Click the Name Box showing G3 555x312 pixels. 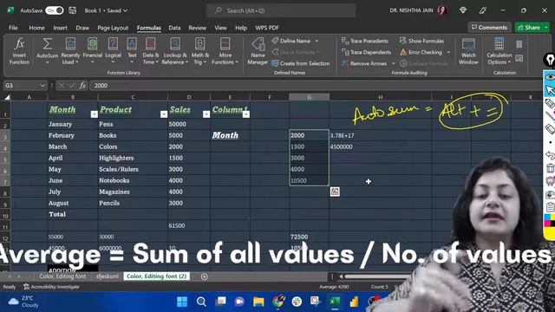(25, 86)
